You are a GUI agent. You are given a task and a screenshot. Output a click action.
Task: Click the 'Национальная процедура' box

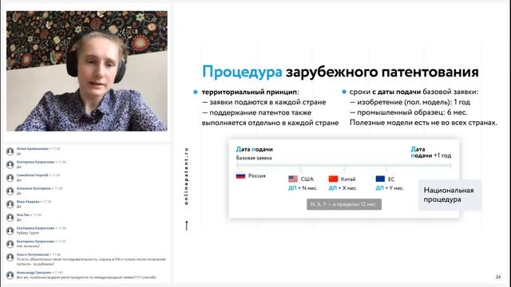tap(450, 195)
